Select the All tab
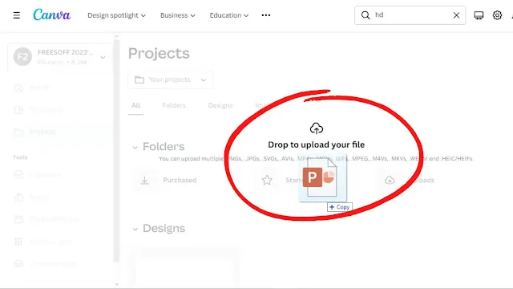Viewport: 513px width, 289px height. [135, 105]
